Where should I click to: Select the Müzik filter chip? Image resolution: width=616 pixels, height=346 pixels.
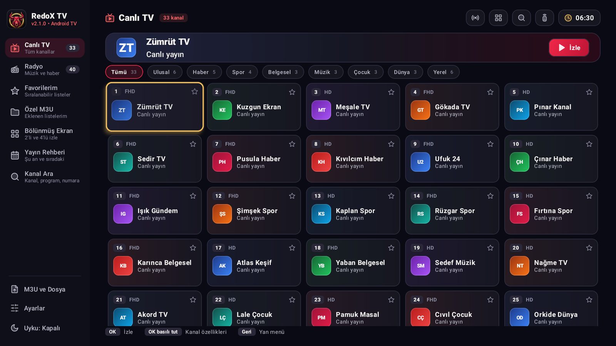[x=326, y=72]
